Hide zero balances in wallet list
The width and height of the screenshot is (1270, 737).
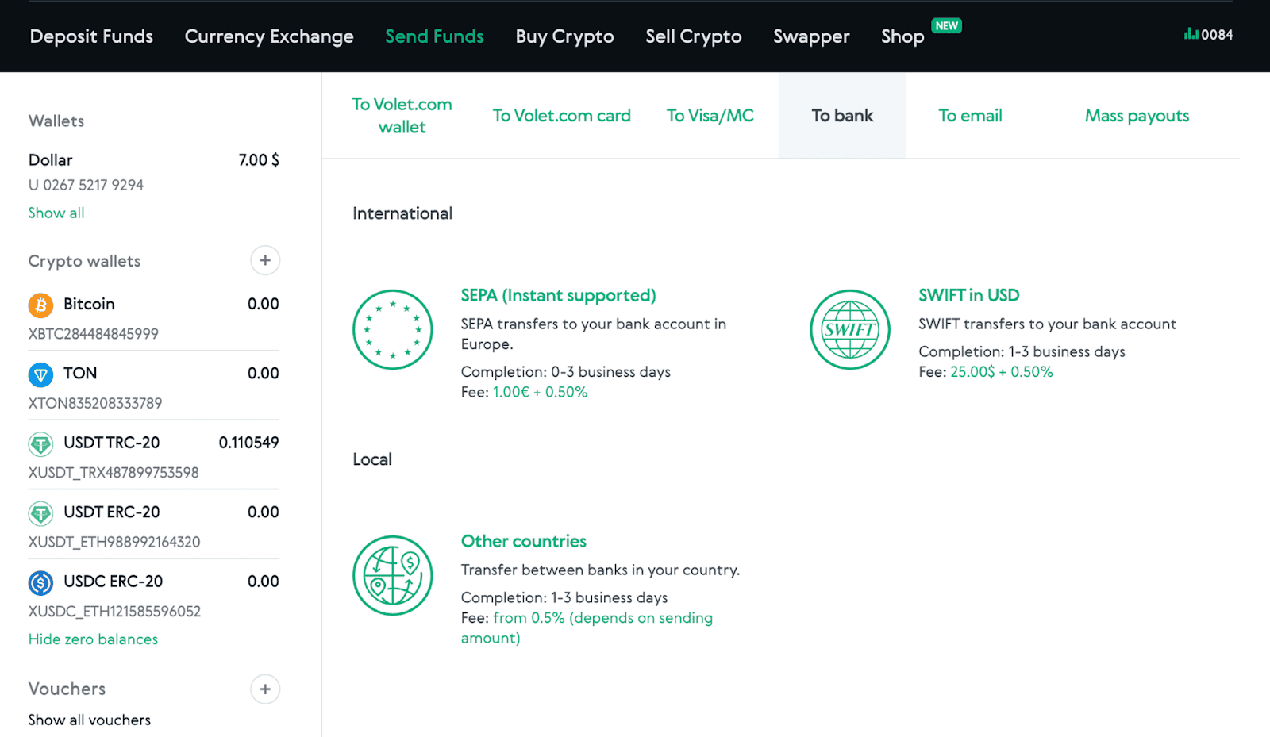coord(93,639)
